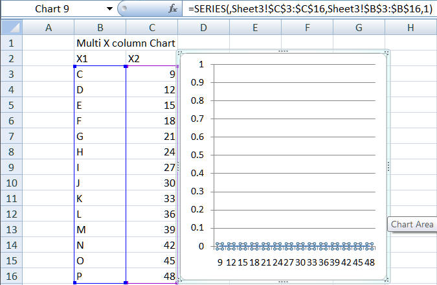Click the Insert Function fx icon

click(172, 10)
